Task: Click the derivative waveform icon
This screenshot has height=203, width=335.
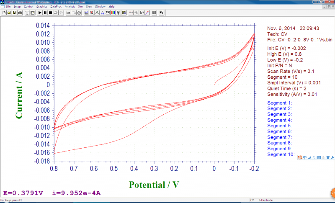Action: tap(137, 13)
